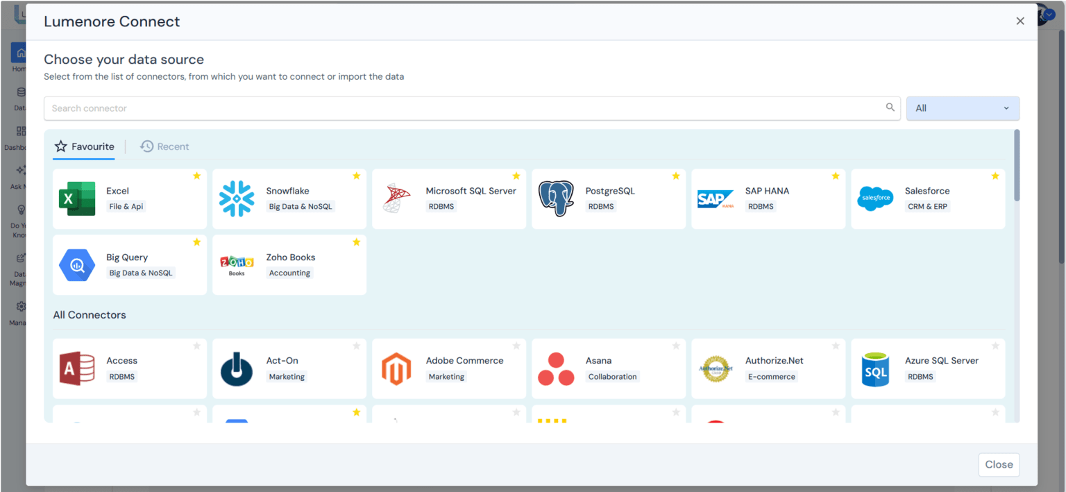The width and height of the screenshot is (1066, 492).
Task: Open the Big Query connector
Action: tap(129, 264)
